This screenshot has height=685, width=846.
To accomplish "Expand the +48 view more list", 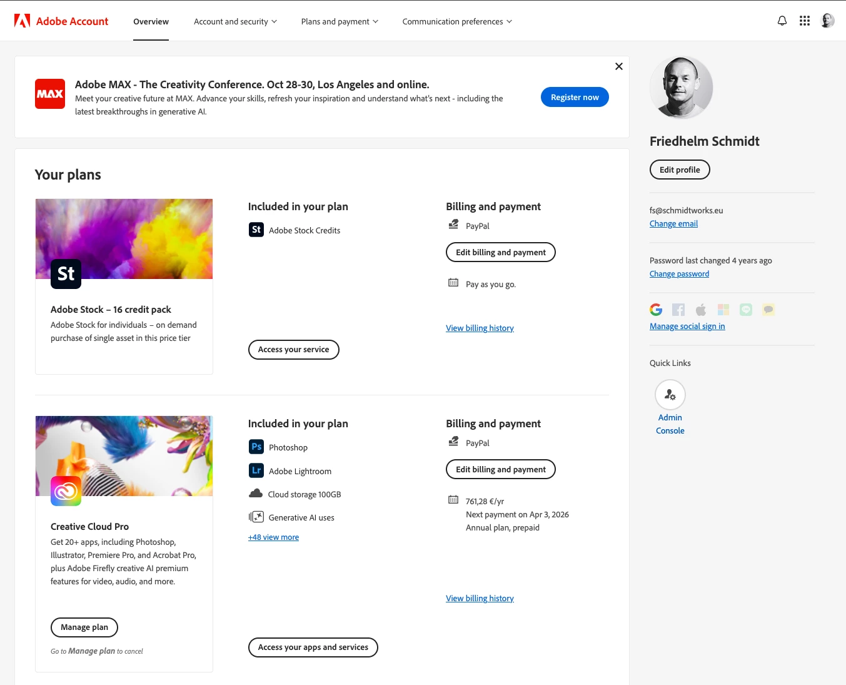I will pyautogui.click(x=273, y=537).
